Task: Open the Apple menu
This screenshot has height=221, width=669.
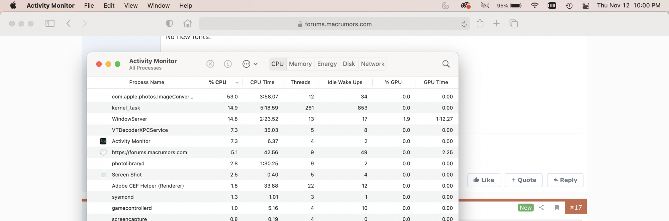Action: (13, 5)
